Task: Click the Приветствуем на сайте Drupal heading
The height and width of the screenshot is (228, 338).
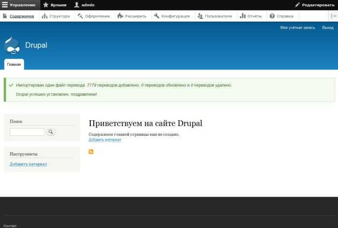Action: (x=145, y=123)
